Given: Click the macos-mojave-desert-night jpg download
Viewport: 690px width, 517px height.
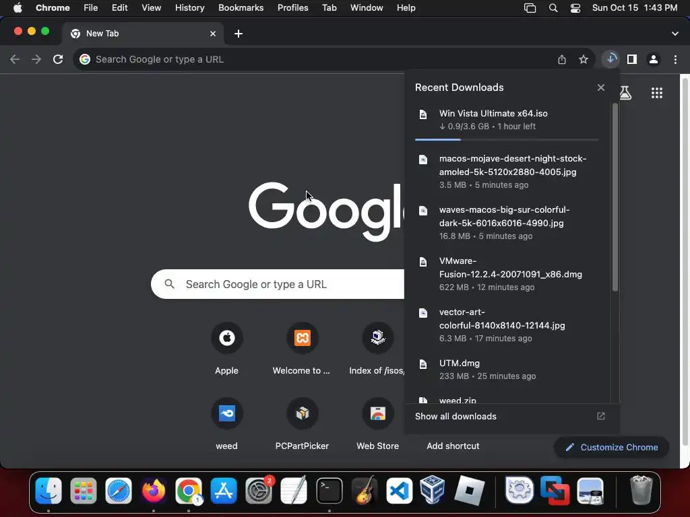Looking at the screenshot, I should tap(507, 171).
